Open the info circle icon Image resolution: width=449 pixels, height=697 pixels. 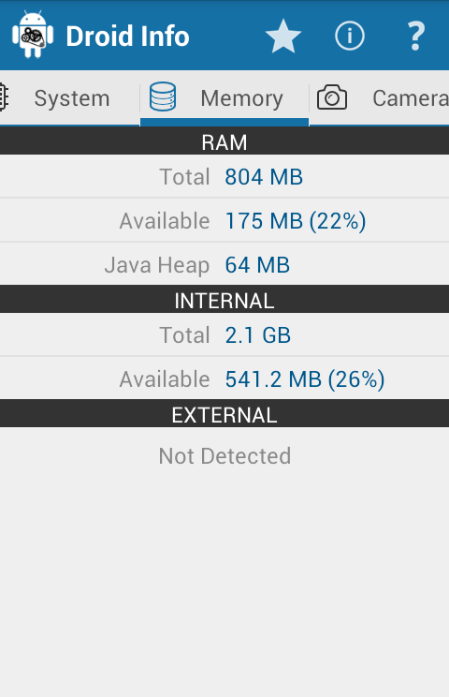click(350, 36)
